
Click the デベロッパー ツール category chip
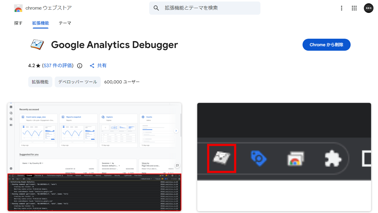[78, 82]
